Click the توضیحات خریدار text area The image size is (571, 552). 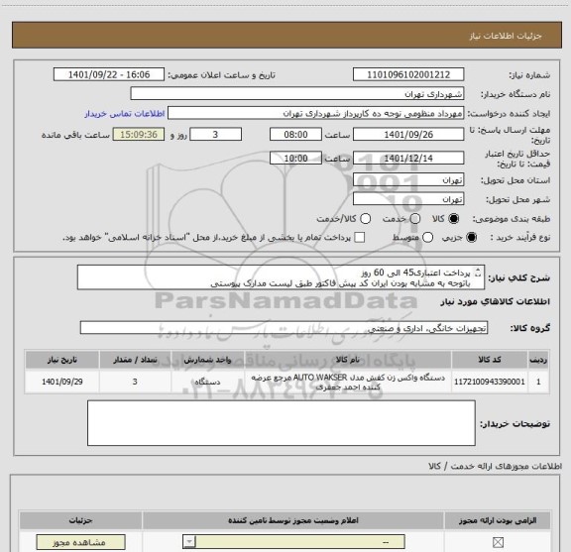coord(282,423)
